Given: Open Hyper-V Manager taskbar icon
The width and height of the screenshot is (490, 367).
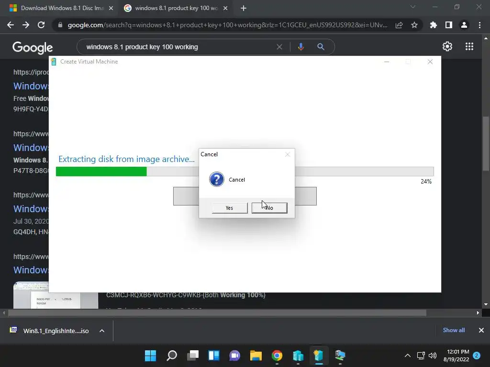Looking at the screenshot, I should (298, 356).
